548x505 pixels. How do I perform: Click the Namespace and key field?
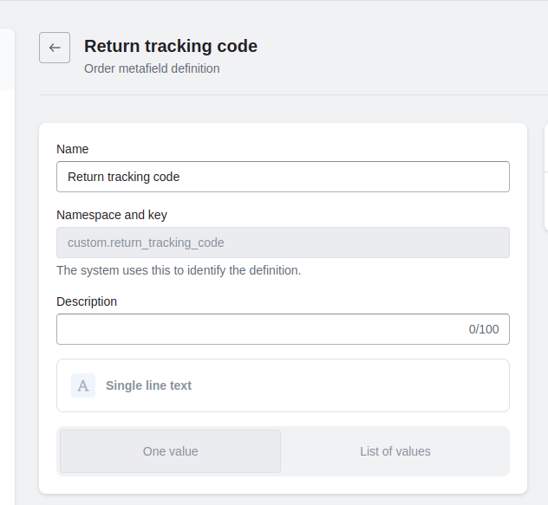click(283, 243)
